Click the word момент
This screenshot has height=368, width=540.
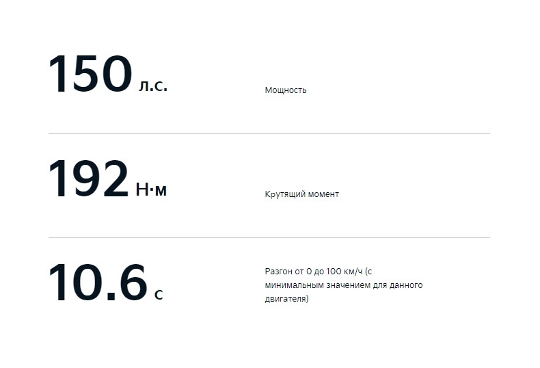[x=323, y=194]
